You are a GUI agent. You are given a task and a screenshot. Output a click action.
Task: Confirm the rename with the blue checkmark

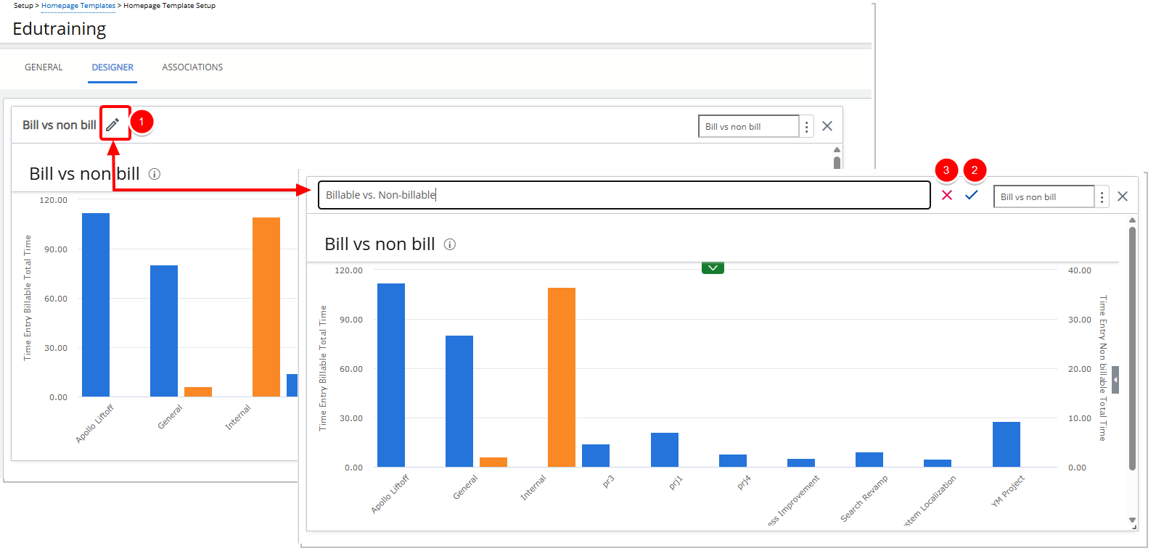click(x=971, y=195)
